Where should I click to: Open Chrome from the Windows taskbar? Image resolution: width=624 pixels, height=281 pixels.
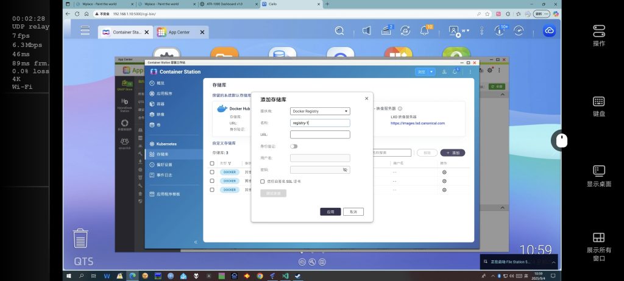coord(260,276)
